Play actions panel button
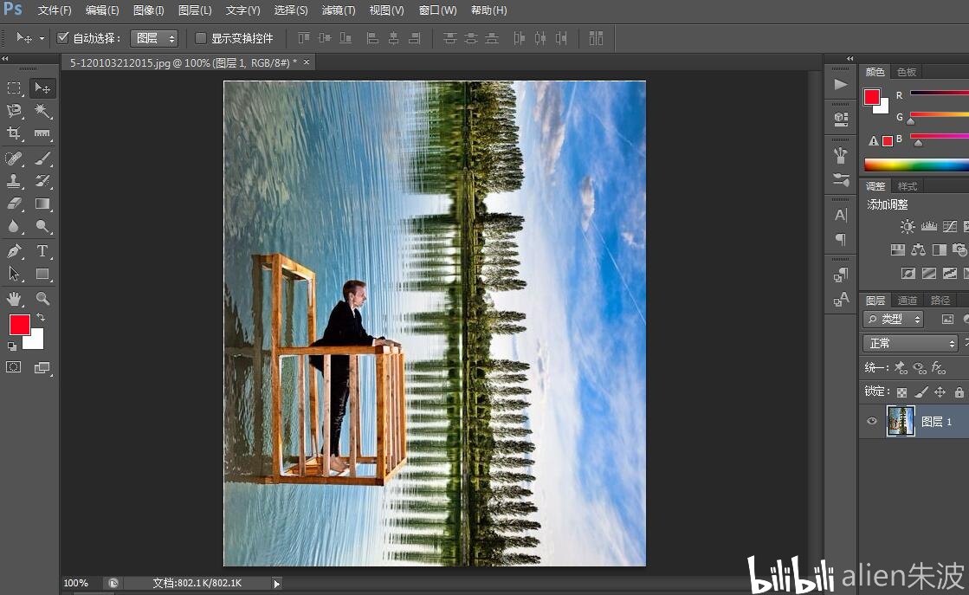969x595 pixels. coord(841,85)
